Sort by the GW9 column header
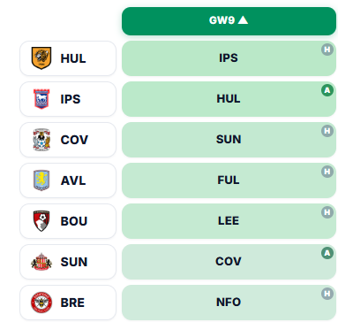Viewport: 338px width, 322px height. (x=229, y=21)
